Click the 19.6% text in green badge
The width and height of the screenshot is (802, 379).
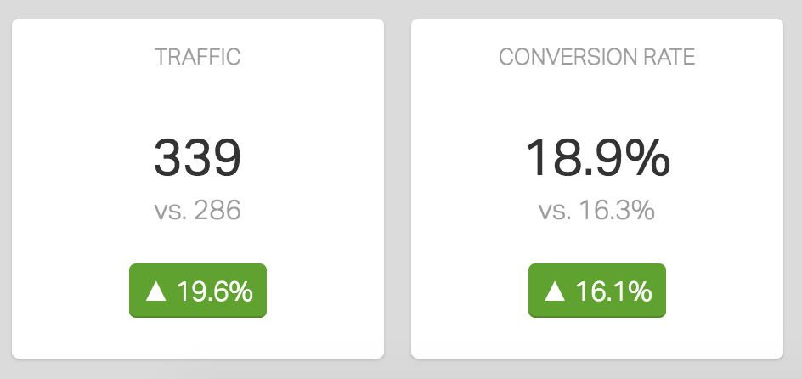(214, 291)
